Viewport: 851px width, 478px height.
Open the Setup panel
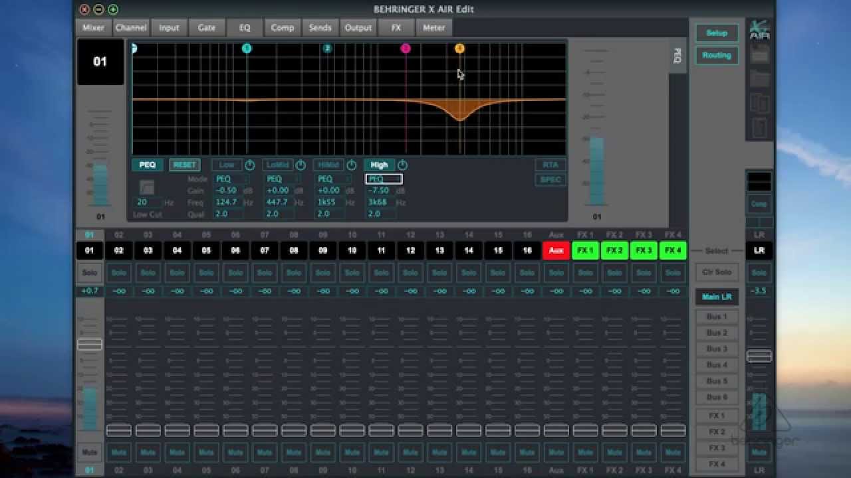coord(717,33)
